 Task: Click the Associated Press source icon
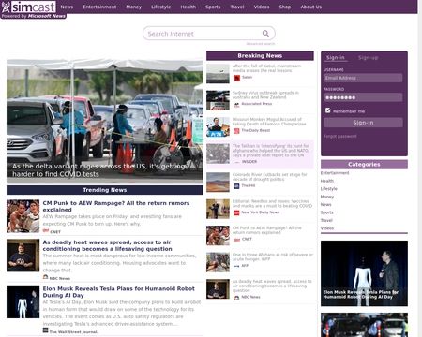pyautogui.click(x=237, y=105)
